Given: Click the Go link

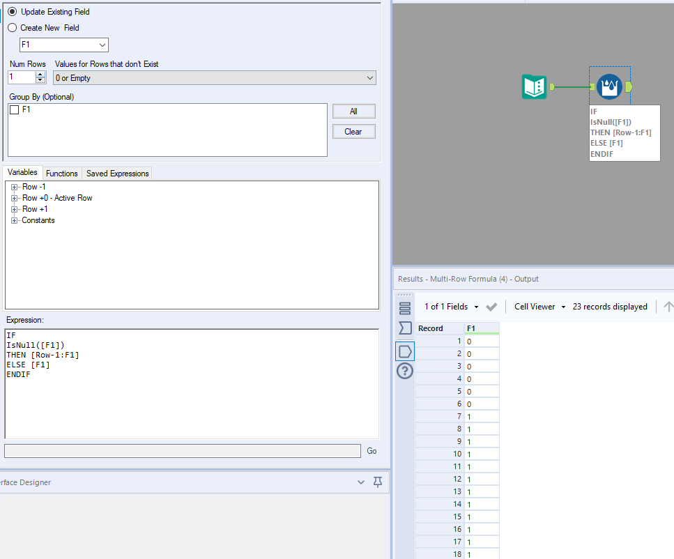Looking at the screenshot, I should [372, 451].
